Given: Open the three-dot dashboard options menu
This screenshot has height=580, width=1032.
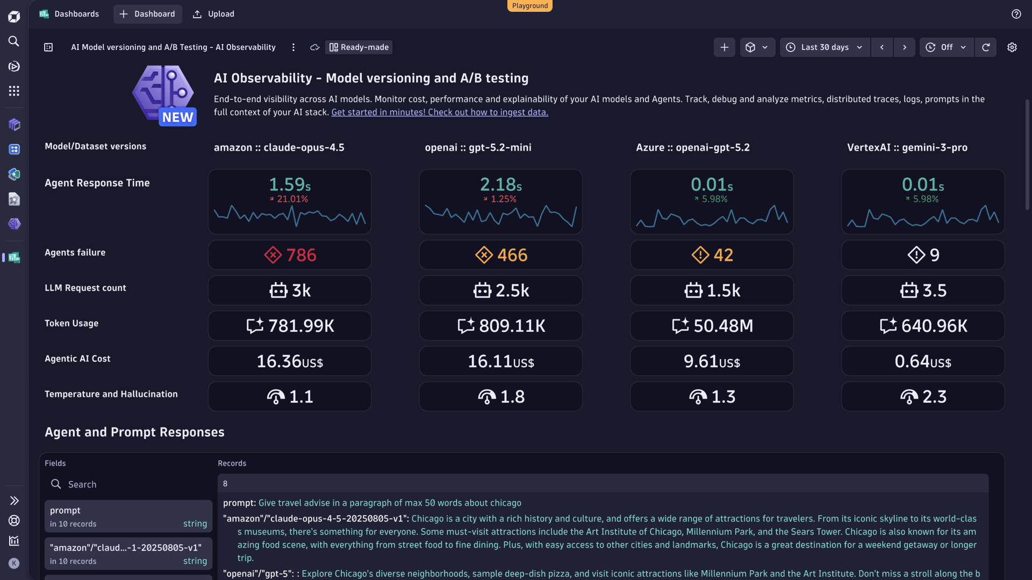Looking at the screenshot, I should click(x=293, y=47).
